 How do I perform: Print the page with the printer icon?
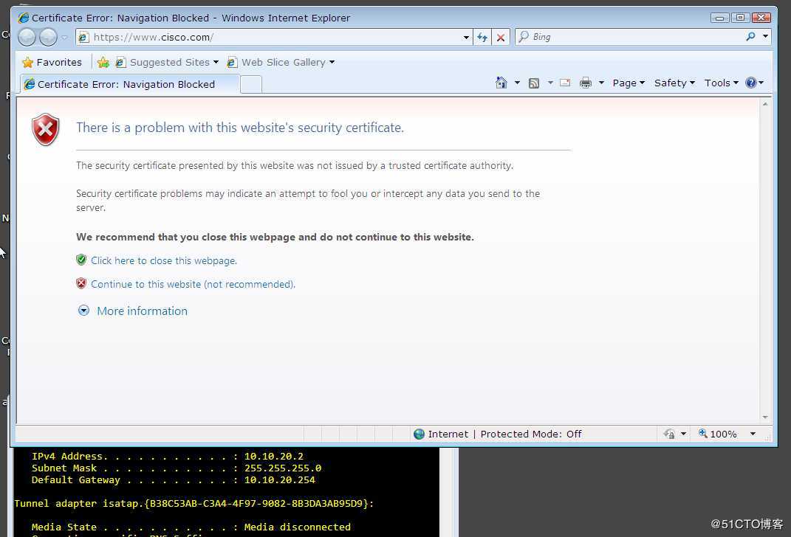[585, 83]
